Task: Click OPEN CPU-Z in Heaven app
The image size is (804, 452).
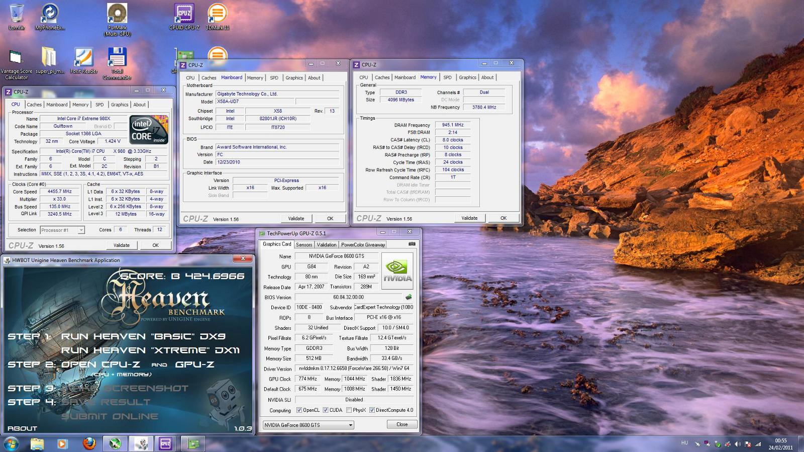Action: coord(100,365)
